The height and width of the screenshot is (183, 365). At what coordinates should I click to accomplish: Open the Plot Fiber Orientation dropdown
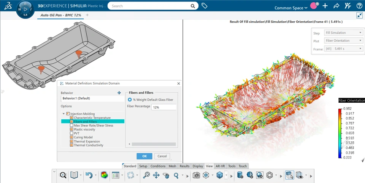(x=344, y=41)
